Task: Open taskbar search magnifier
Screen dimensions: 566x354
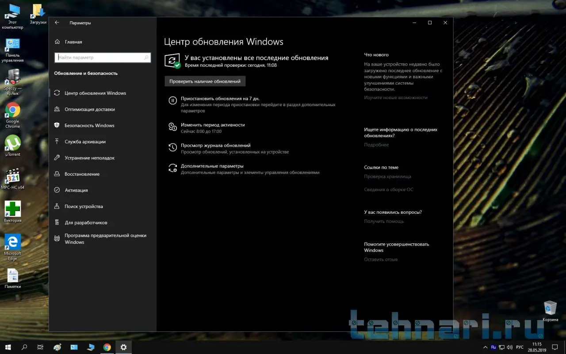Action: pyautogui.click(x=24, y=347)
